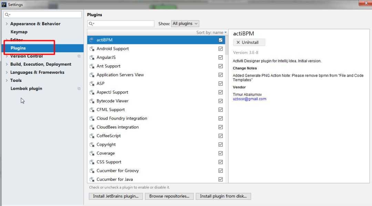The width and height of the screenshot is (372, 206).
Task: Click the CSS Support plugin icon
Action: click(92, 162)
